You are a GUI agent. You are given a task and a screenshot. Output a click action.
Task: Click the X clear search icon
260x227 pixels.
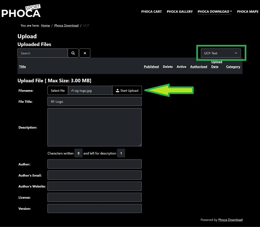pyautogui.click(x=85, y=53)
